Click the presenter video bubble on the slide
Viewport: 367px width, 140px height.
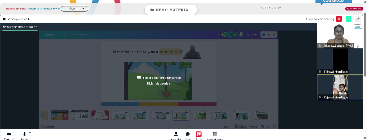192,52
